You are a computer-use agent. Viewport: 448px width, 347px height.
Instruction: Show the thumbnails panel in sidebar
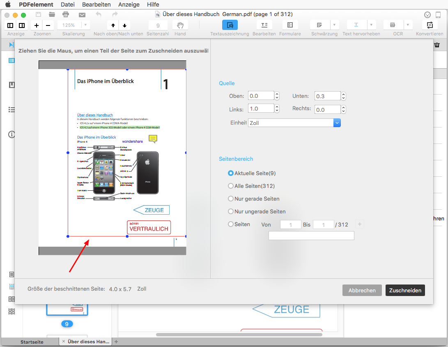coord(11,60)
